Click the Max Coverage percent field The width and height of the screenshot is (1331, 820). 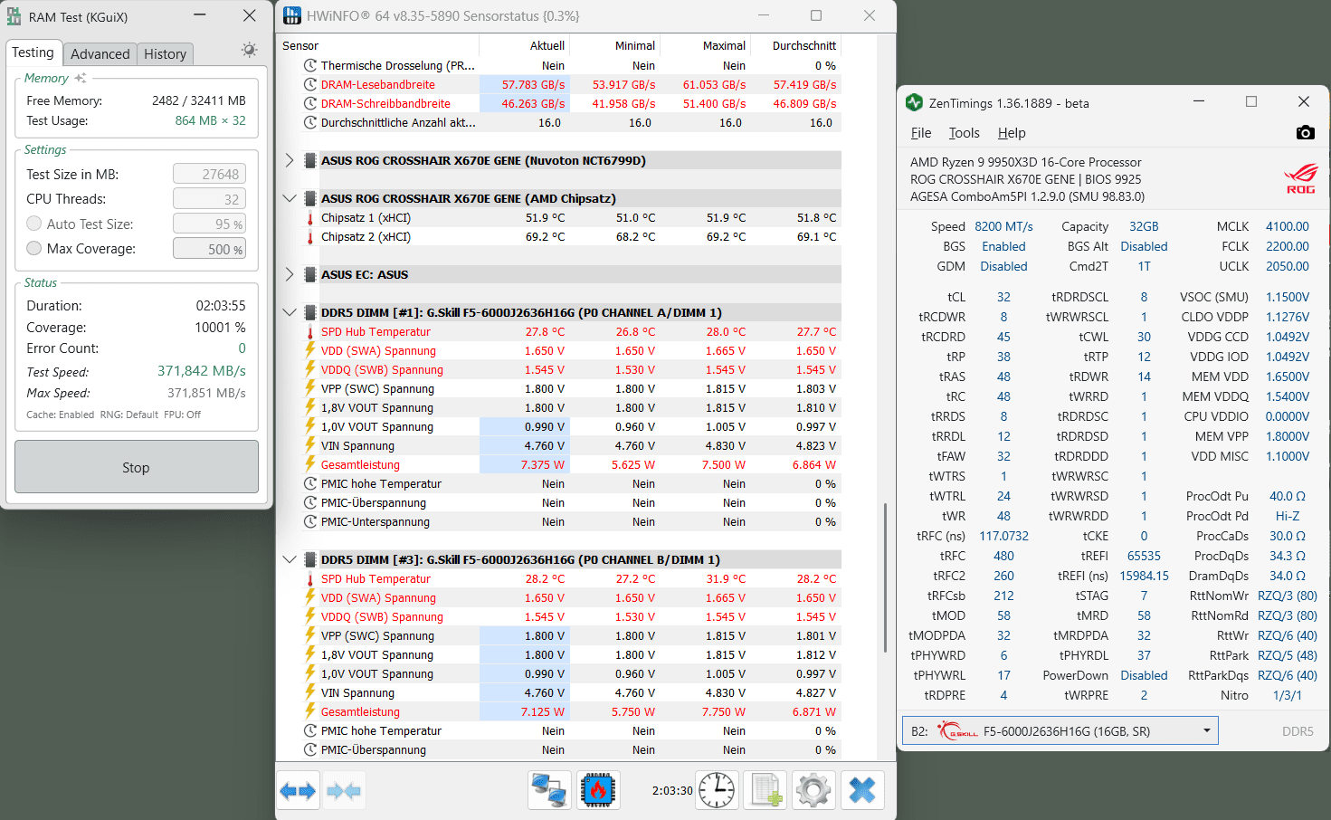point(209,249)
